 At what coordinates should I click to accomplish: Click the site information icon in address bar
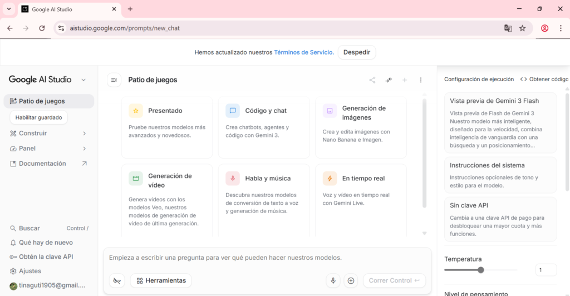[x=61, y=28]
